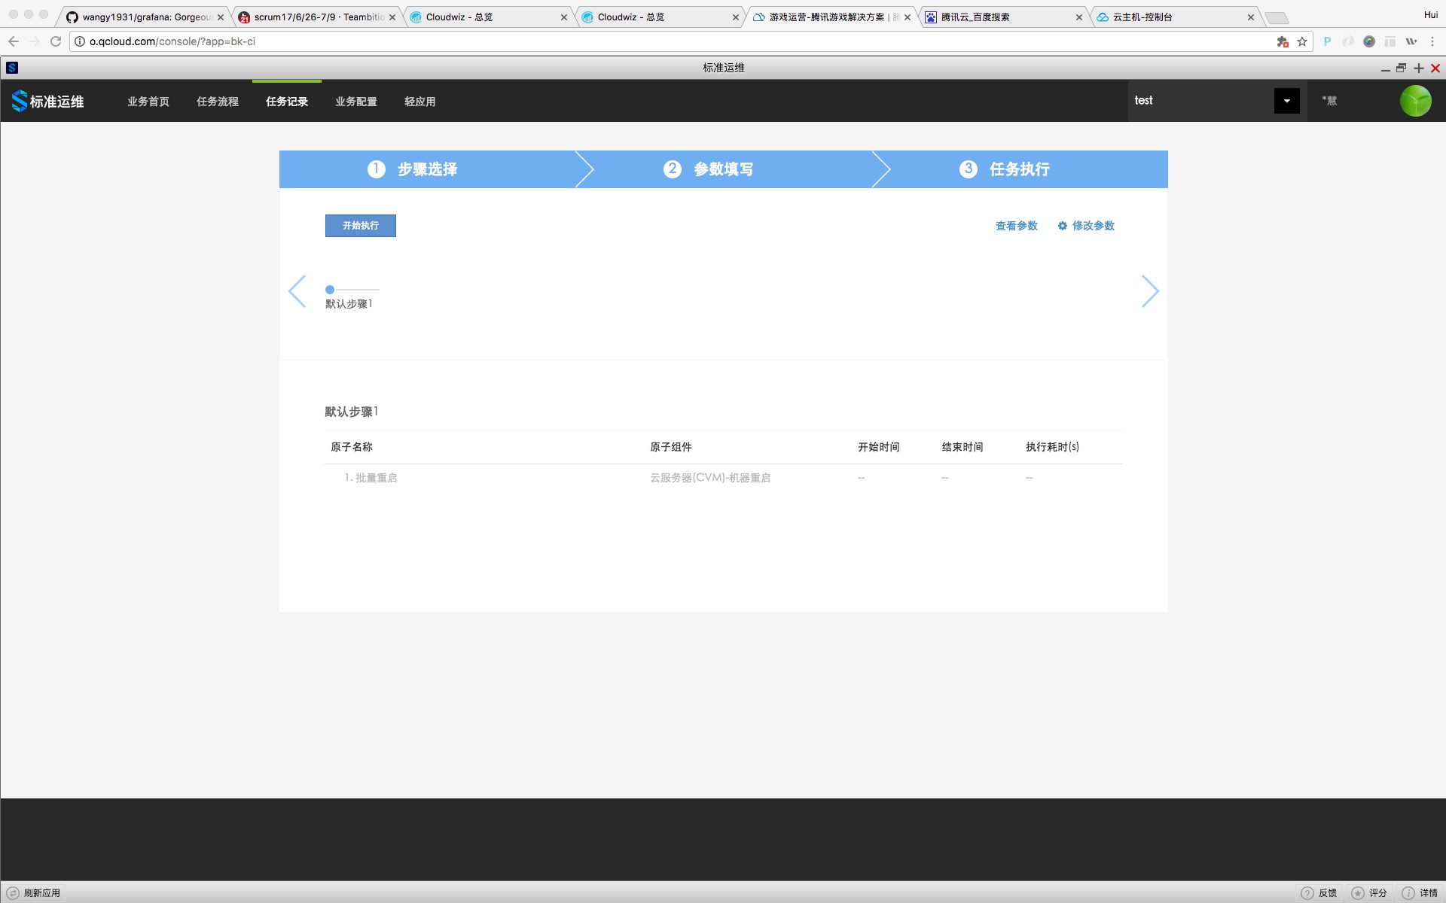
Task: Click the right chevron arrow of step carousel
Action: [x=1149, y=291]
